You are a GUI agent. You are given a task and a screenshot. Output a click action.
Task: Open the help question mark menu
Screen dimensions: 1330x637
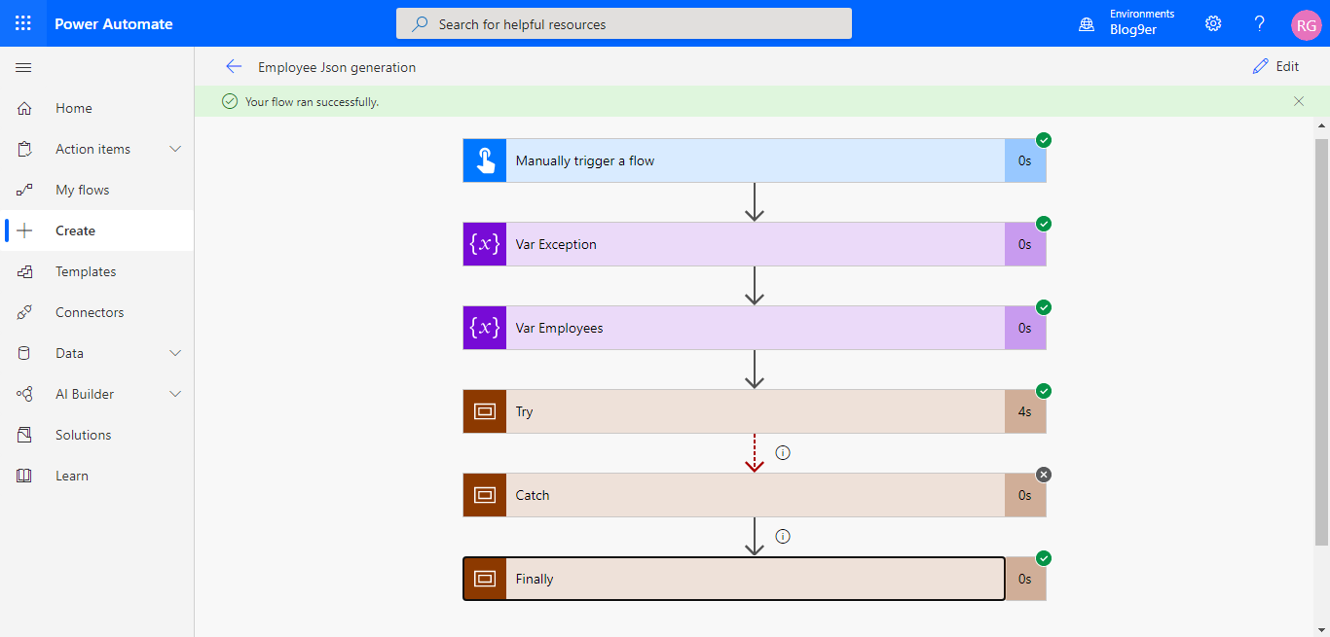click(1259, 23)
